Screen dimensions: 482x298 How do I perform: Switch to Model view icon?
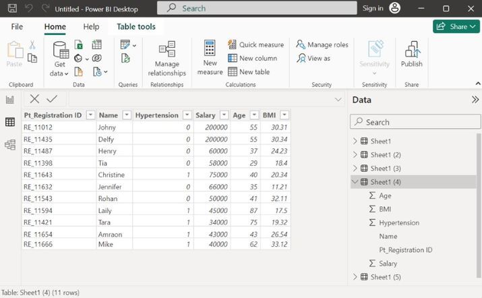pyautogui.click(x=10, y=144)
